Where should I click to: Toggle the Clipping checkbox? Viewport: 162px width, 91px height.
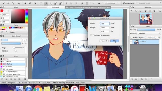pos(145,38)
